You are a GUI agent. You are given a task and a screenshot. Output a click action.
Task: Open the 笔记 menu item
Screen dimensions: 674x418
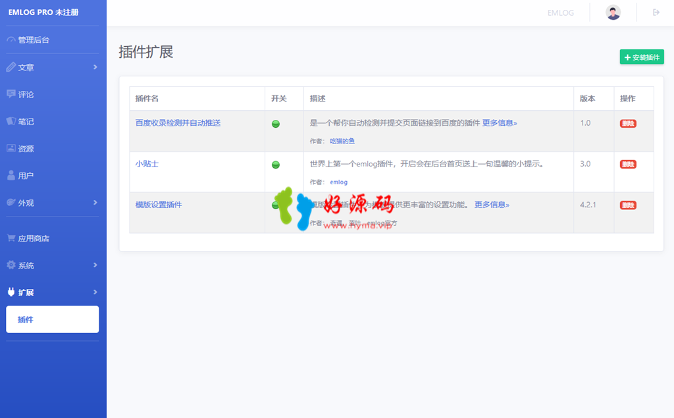[53, 121]
